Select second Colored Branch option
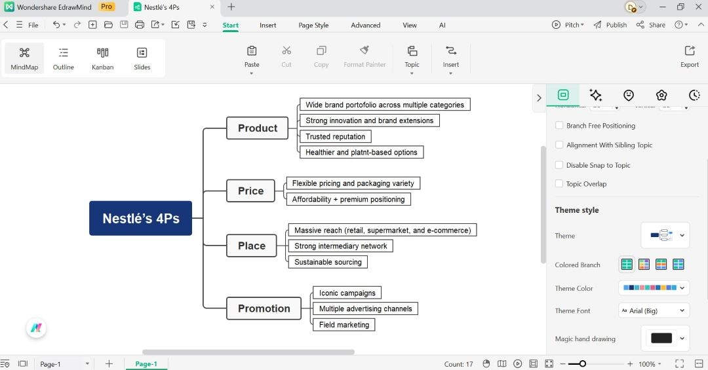 point(644,265)
